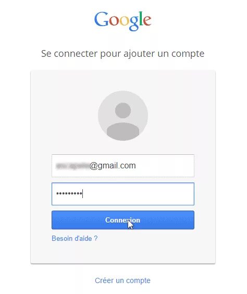Click the avatar's round head shape
Screen dimensions: 247x294
point(123,111)
